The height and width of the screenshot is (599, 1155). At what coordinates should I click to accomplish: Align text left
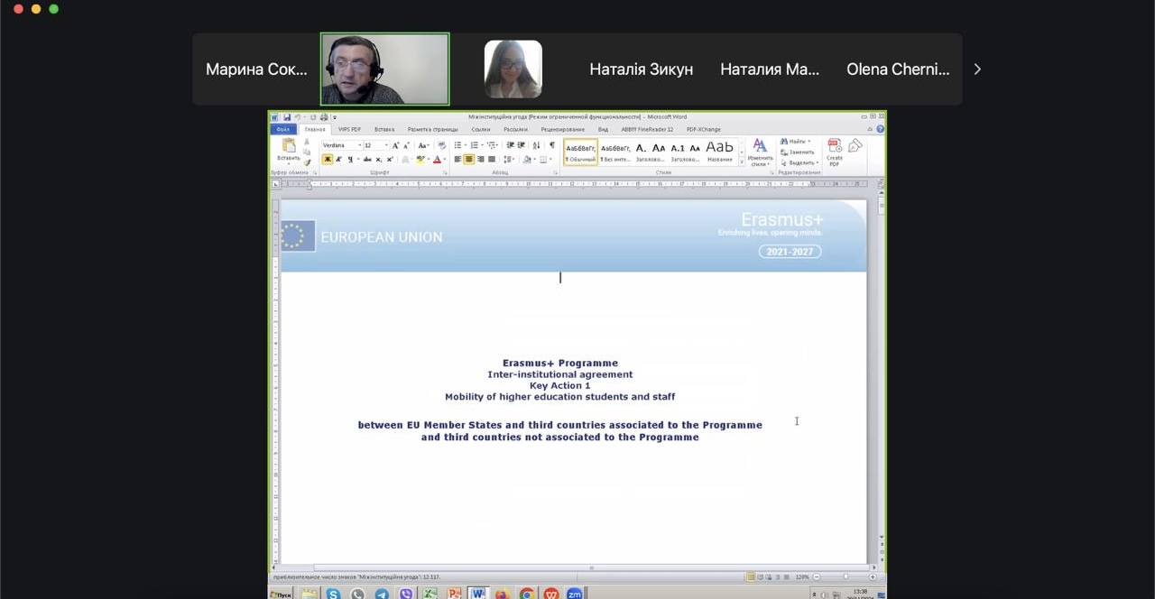[457, 160]
